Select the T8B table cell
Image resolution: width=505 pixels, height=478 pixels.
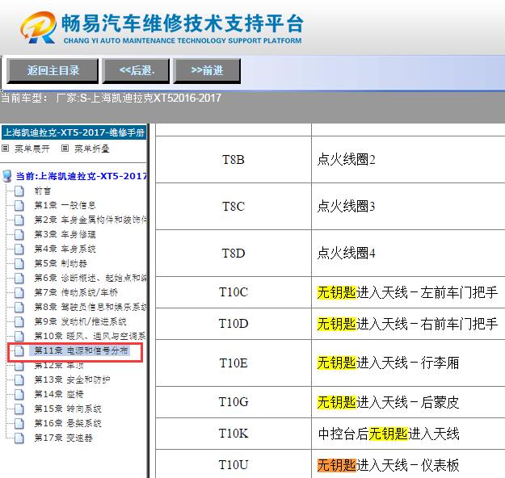point(234,160)
